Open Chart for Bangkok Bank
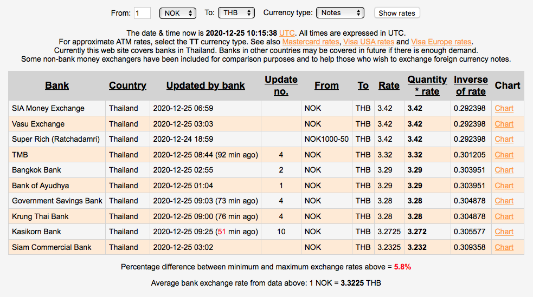 pyautogui.click(x=504, y=170)
